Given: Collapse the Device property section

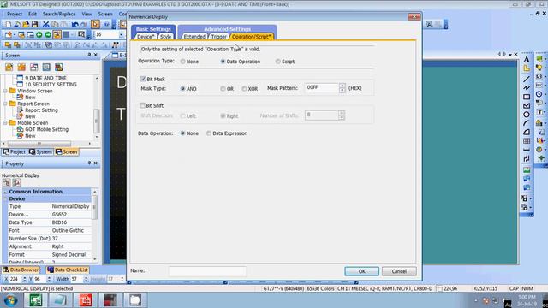Looking at the screenshot, I should 5,198.
